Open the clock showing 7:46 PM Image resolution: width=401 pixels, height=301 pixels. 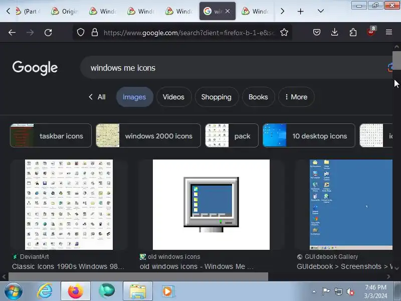pyautogui.click(x=375, y=291)
